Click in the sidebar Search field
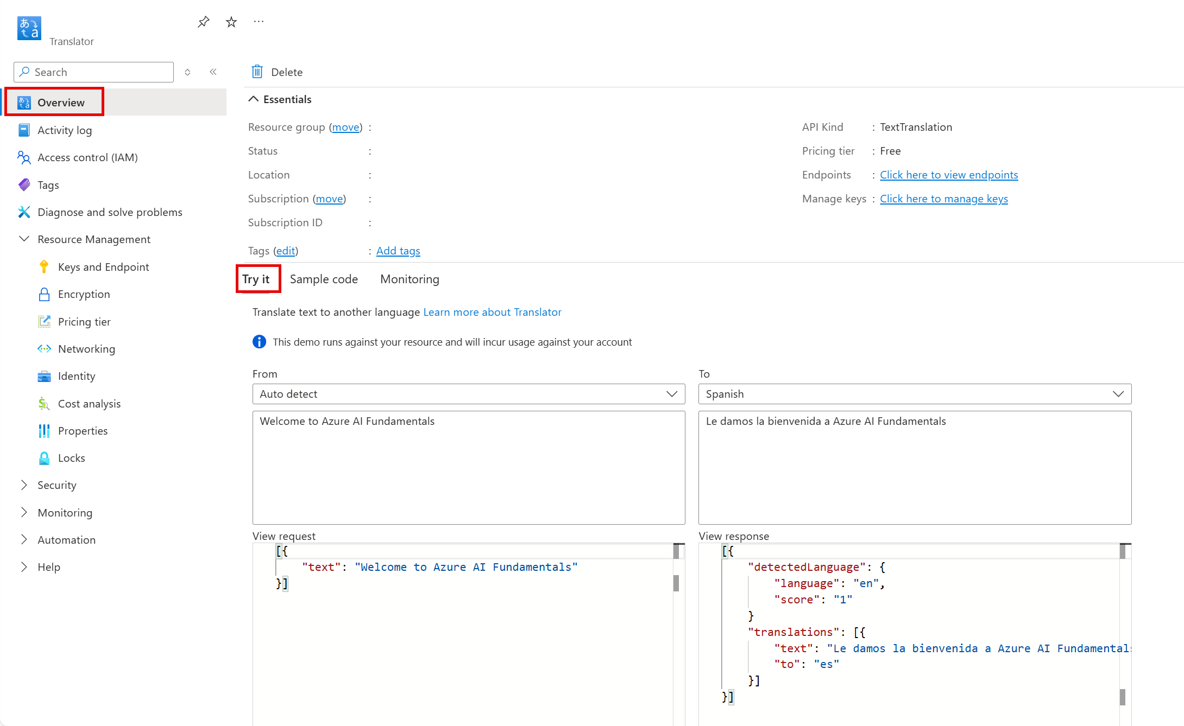 pos(93,72)
